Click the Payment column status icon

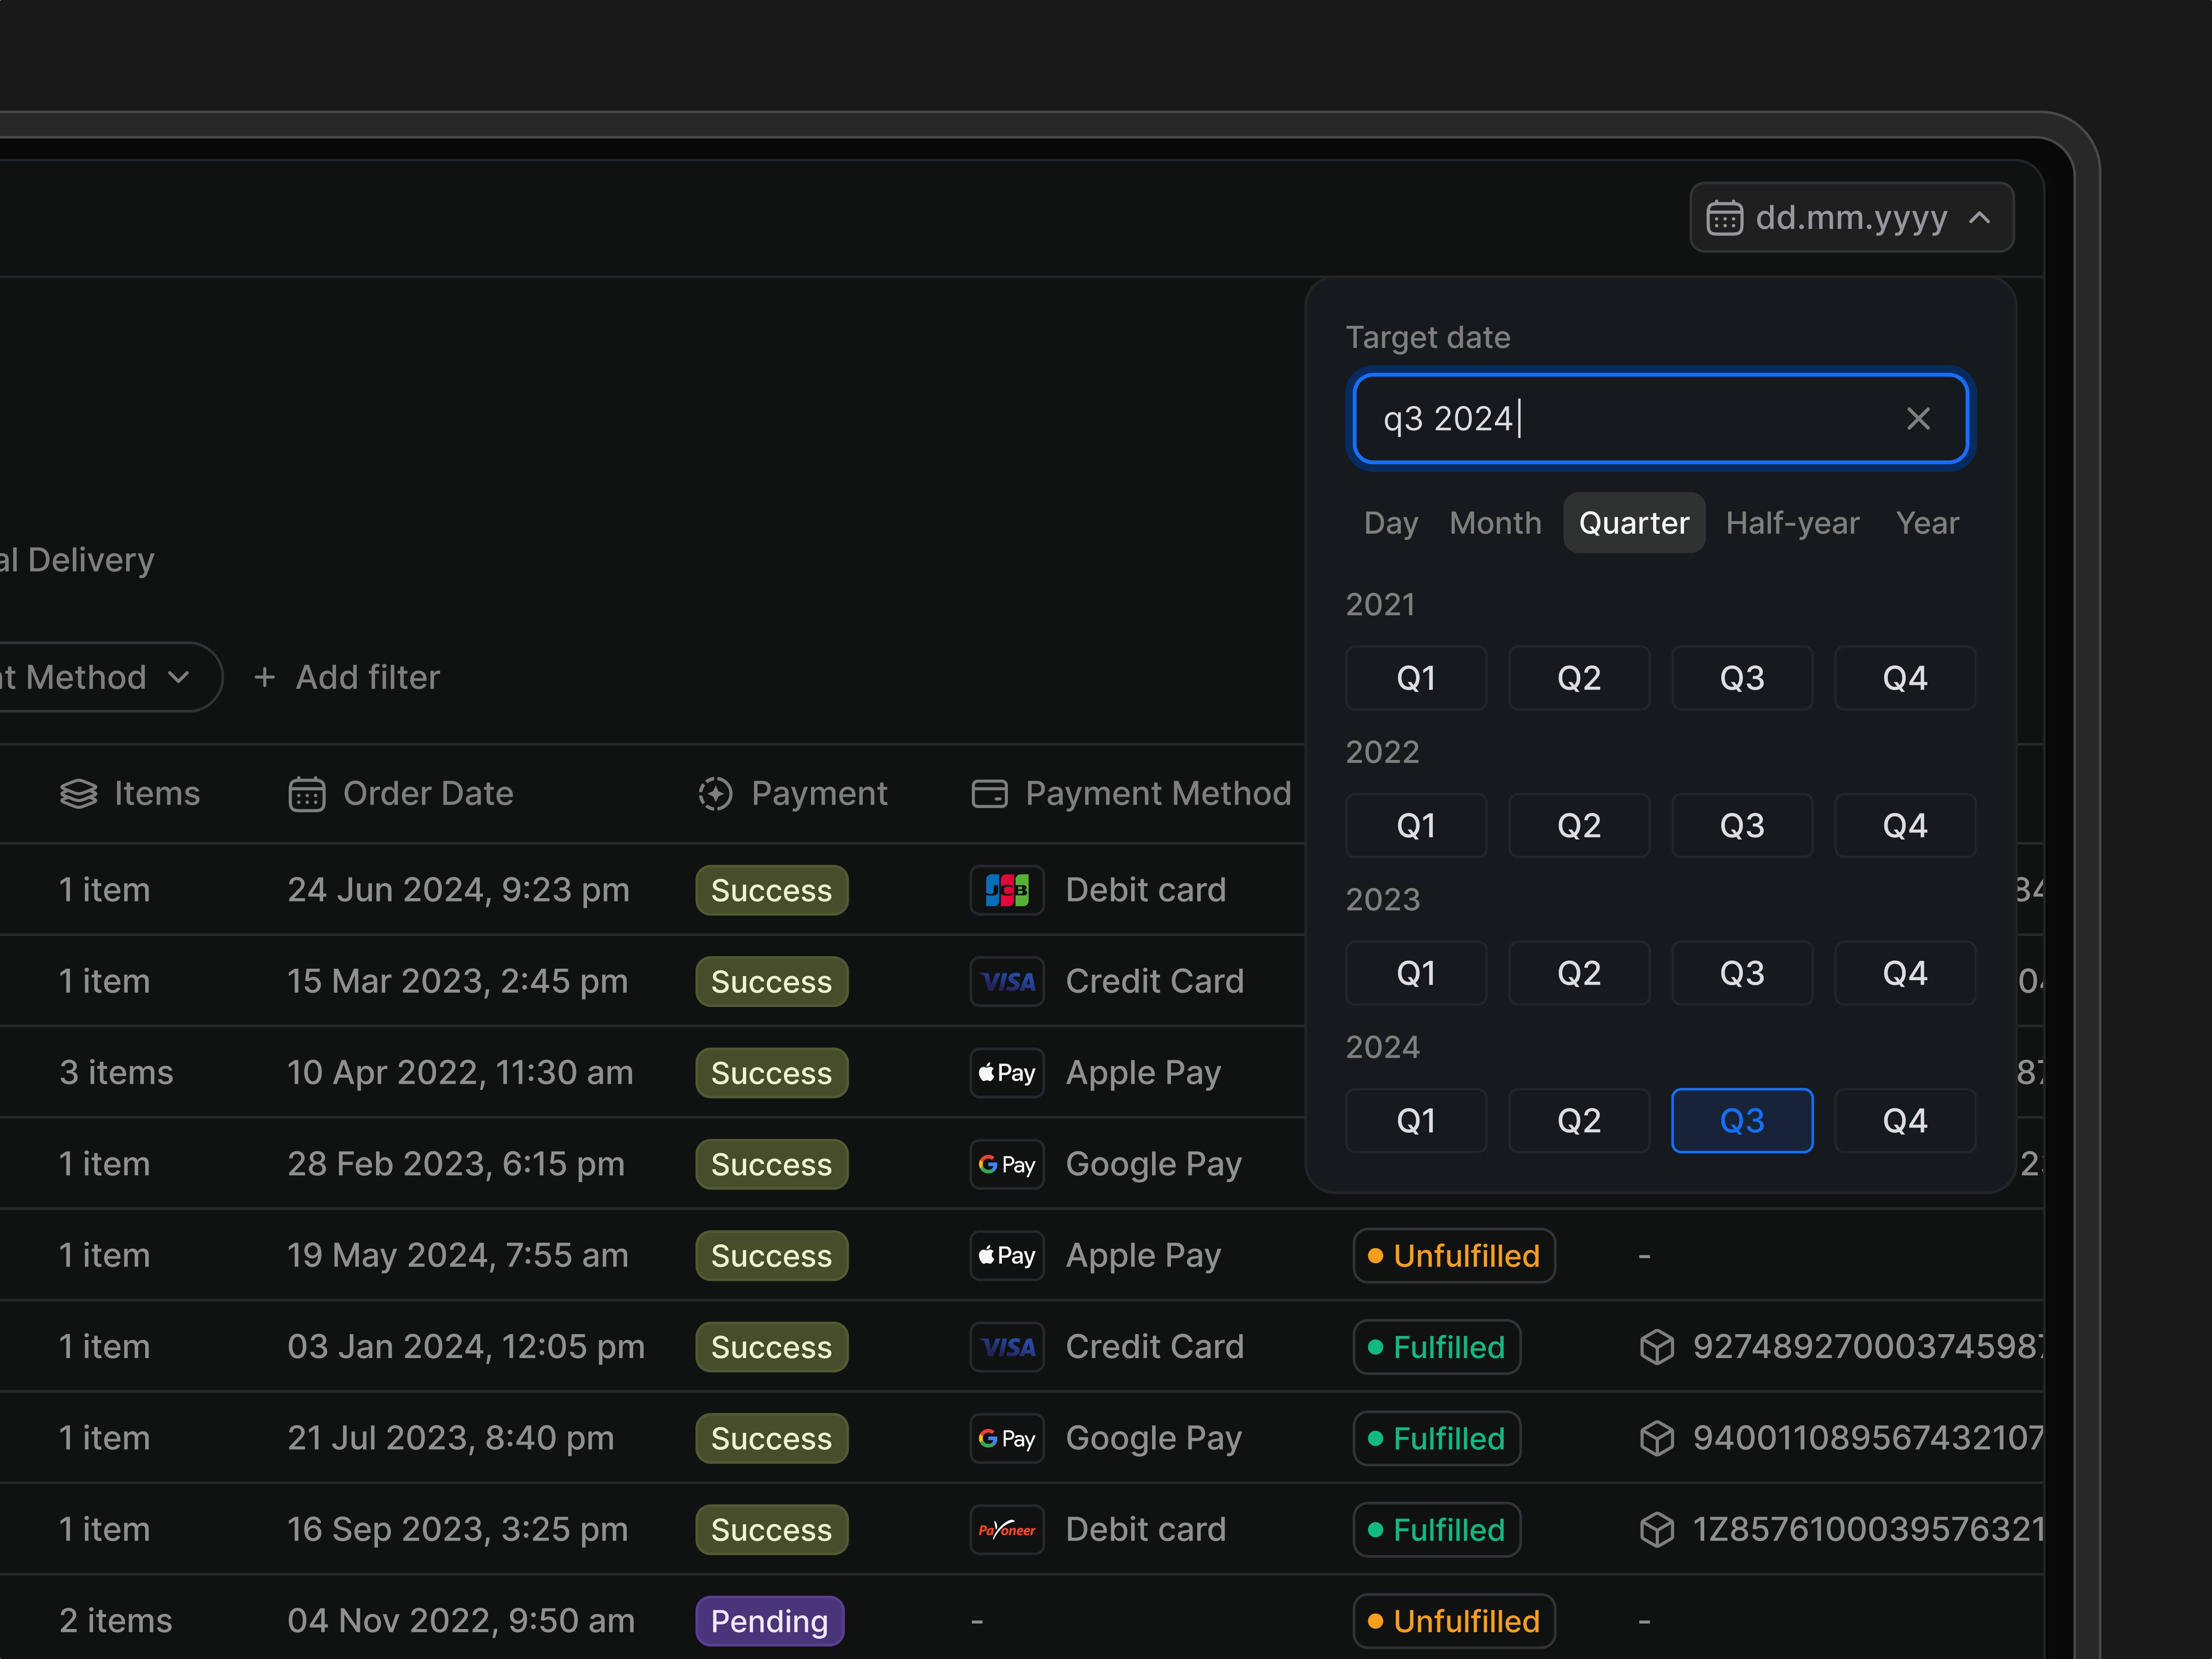715,793
